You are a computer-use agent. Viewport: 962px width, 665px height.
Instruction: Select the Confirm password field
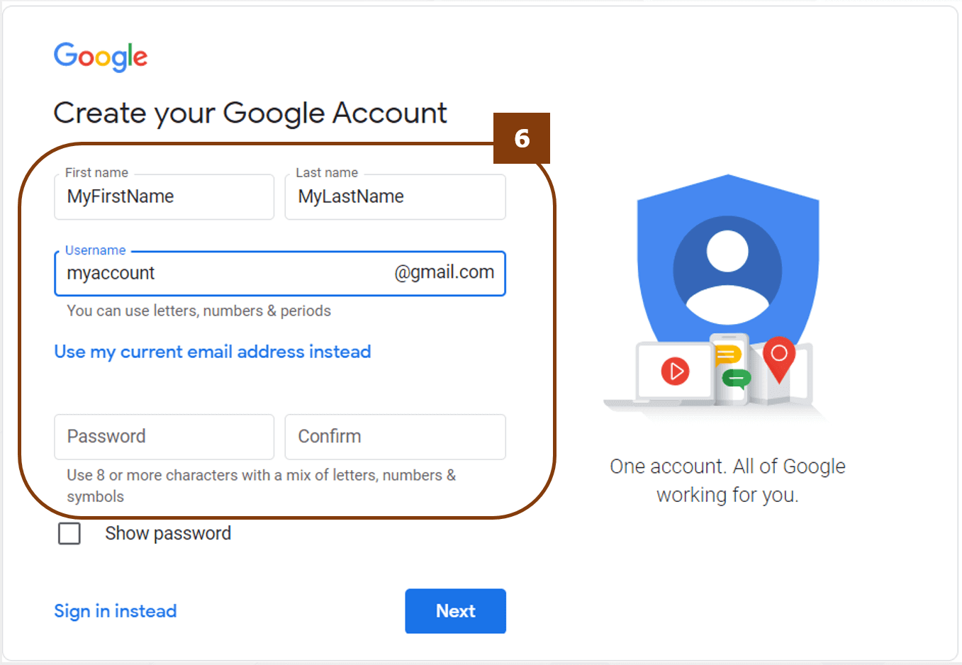[395, 437]
